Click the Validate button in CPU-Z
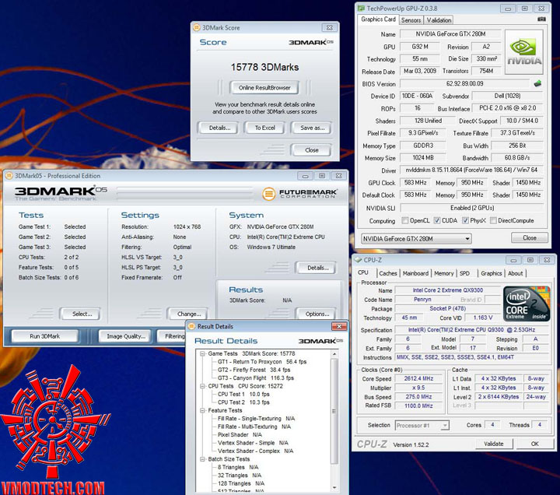 point(494,444)
